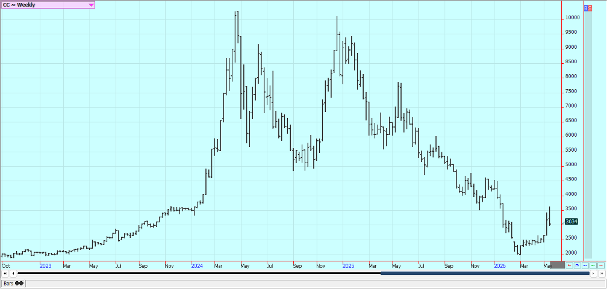
Task: Click the double-dot icon beside Bars
Action: 19,283
